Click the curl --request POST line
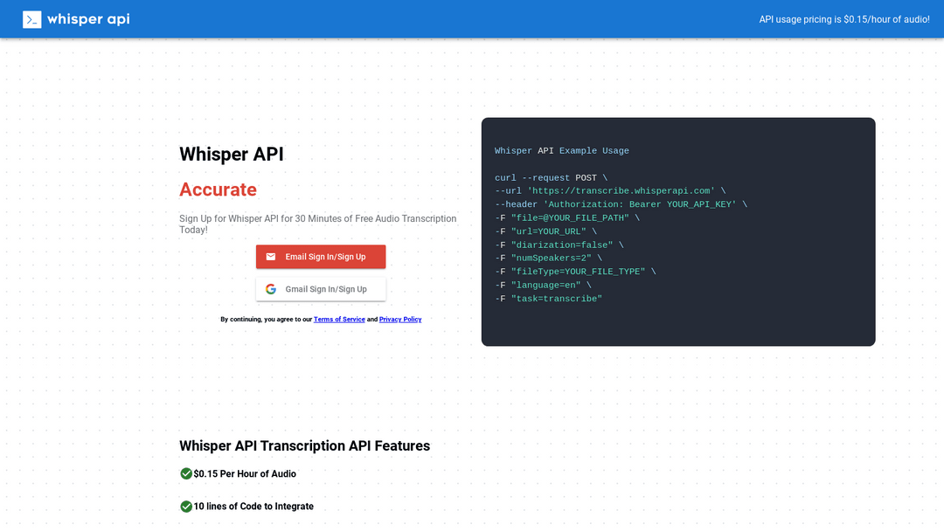944x531 pixels. pyautogui.click(x=551, y=178)
